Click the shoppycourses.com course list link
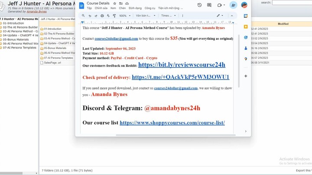The height and width of the screenshot is (175, 312). 172,123
